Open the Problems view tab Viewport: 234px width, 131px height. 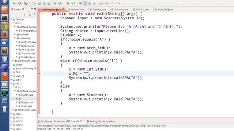tap(45, 121)
